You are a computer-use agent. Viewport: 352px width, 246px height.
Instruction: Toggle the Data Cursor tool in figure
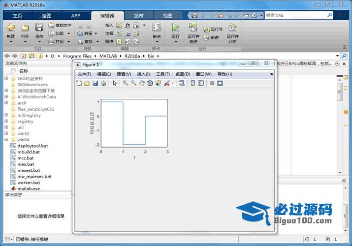click(158, 83)
